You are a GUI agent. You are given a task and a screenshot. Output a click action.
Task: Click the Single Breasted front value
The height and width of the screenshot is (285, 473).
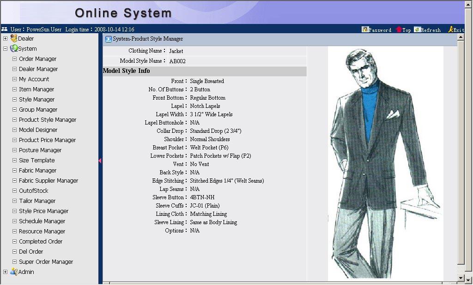tap(207, 81)
